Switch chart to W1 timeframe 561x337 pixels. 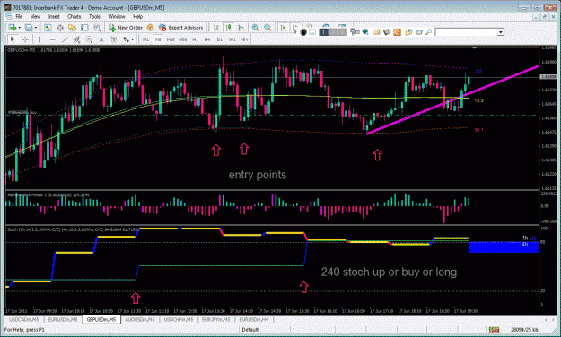(232, 39)
